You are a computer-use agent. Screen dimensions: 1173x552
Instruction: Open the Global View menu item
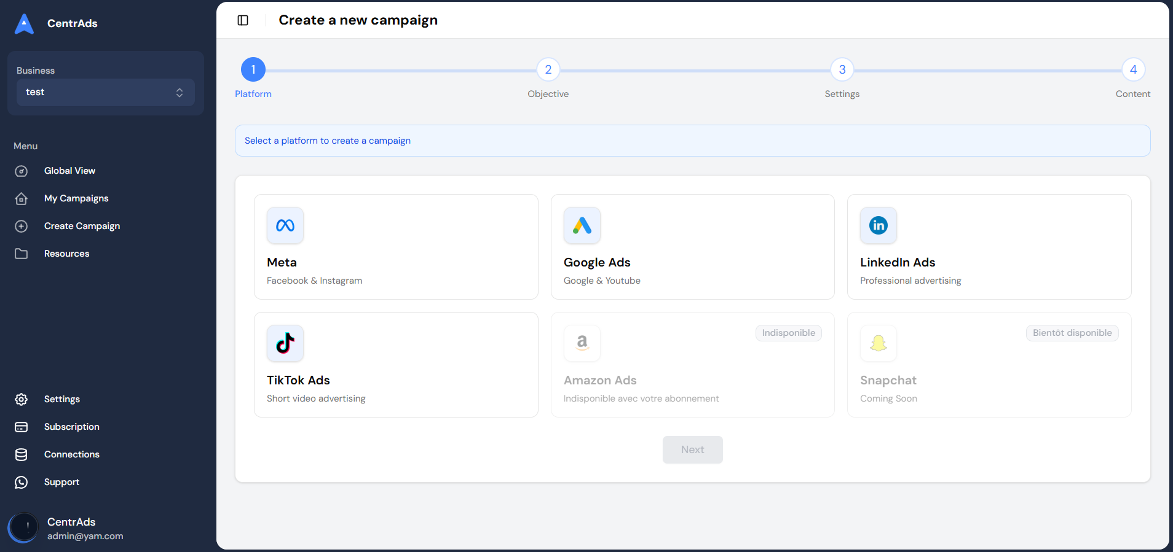(x=69, y=171)
